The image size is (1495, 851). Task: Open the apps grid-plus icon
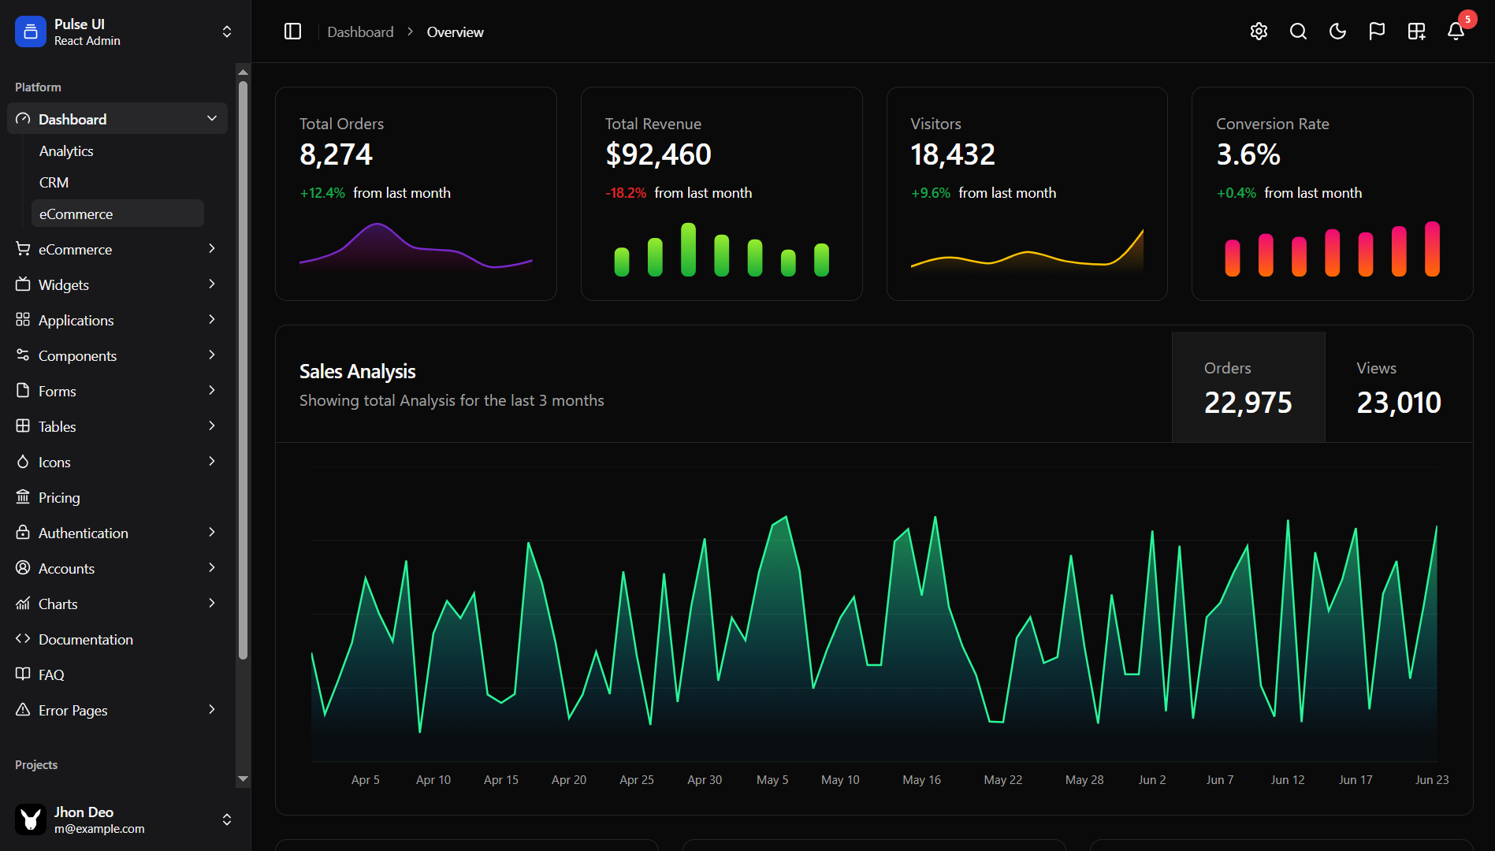tap(1416, 32)
